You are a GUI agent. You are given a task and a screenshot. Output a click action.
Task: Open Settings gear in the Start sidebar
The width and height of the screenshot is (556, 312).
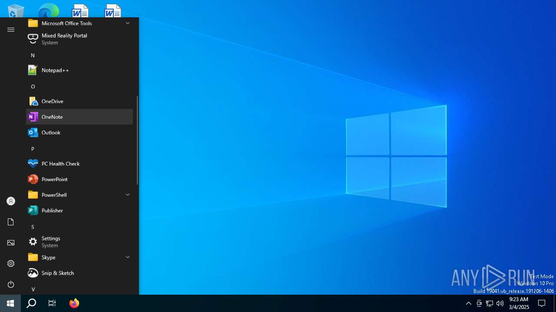(x=11, y=263)
